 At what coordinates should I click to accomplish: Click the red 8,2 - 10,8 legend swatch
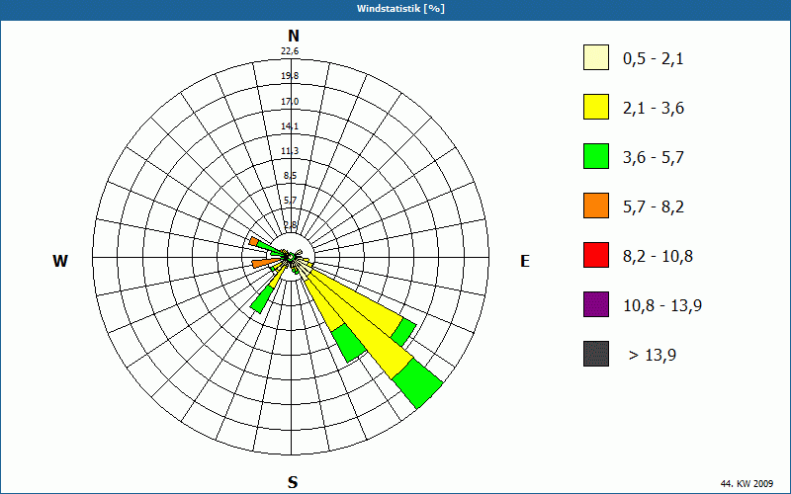click(x=596, y=255)
